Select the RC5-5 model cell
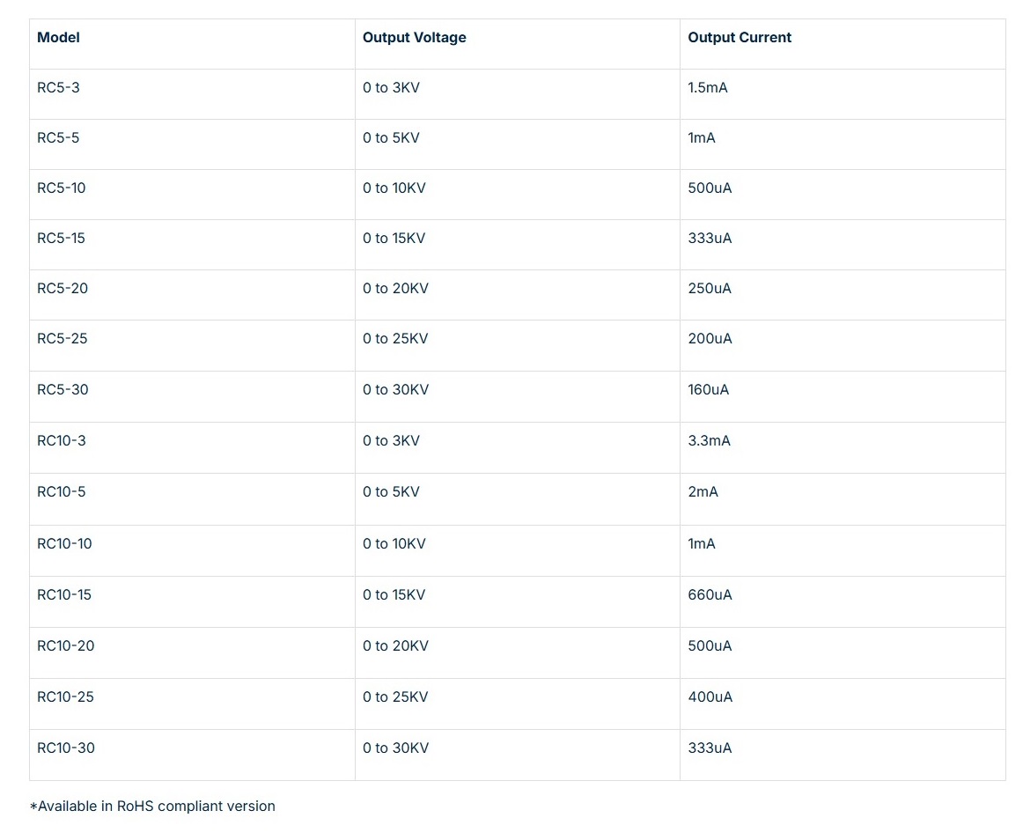 58,138
